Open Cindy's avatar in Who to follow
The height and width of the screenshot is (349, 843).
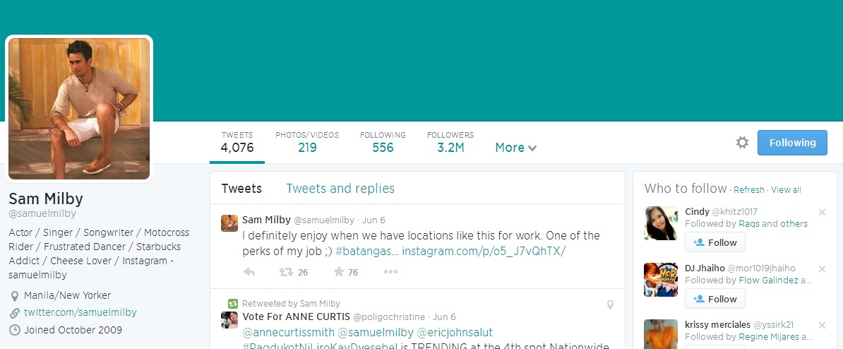(x=661, y=223)
